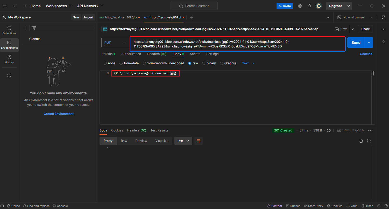Select Environments in the sidebar
Screen dimensions: 389x209
[x=9, y=45]
